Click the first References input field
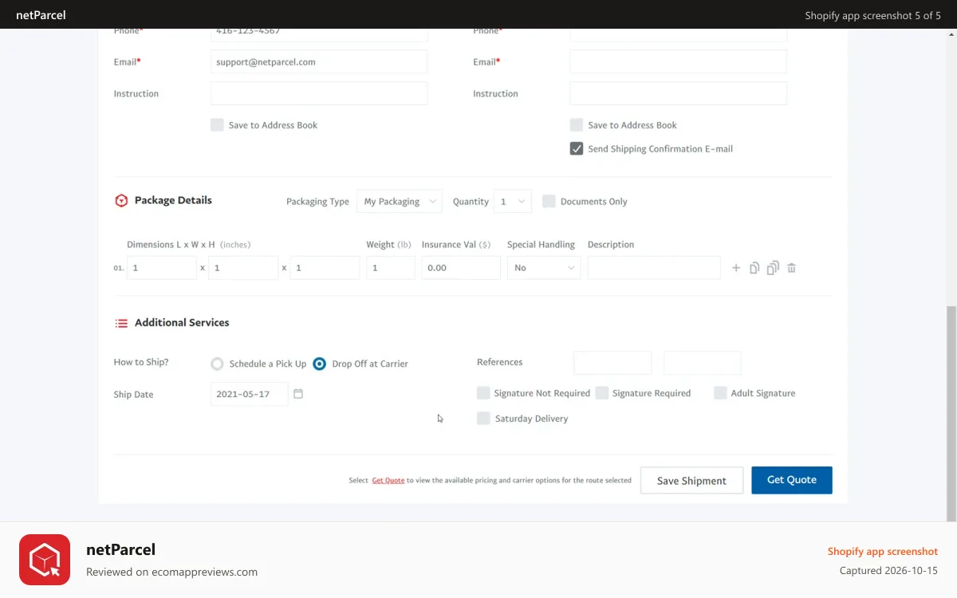 pyautogui.click(x=612, y=363)
